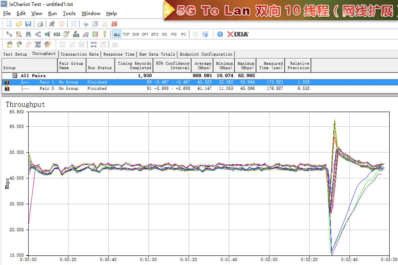This screenshot has width=398, height=265.
Task: Open the Tools menu
Action: tap(69, 13)
